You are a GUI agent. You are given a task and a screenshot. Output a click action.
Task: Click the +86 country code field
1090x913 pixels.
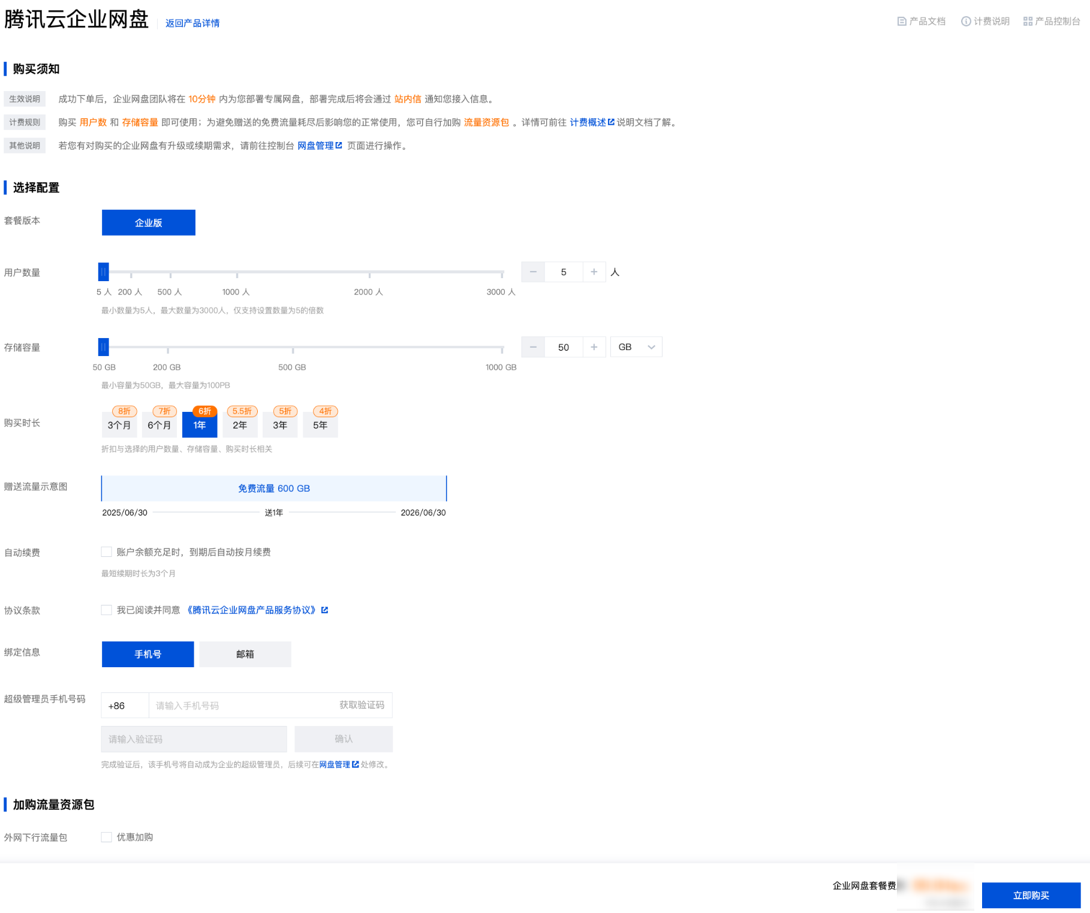125,706
